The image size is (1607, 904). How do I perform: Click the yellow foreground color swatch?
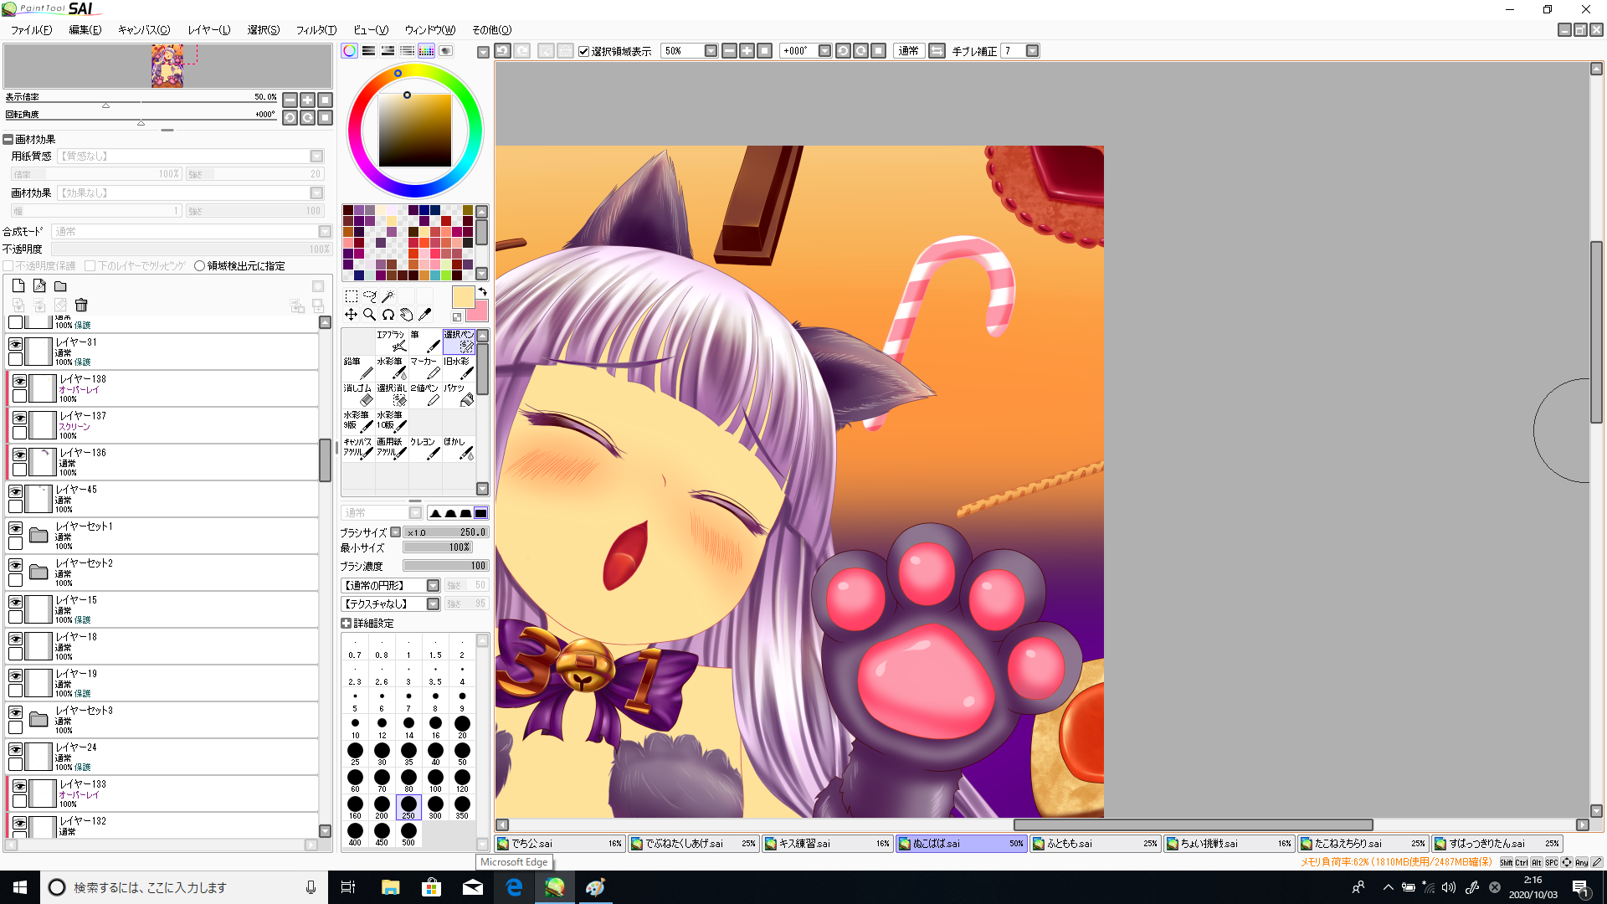463,297
